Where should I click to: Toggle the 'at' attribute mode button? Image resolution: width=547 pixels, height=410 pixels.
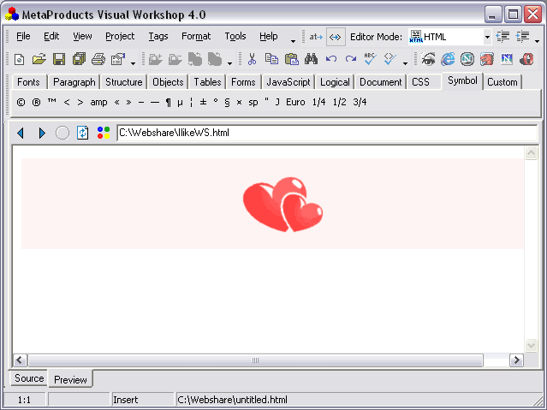coord(316,37)
